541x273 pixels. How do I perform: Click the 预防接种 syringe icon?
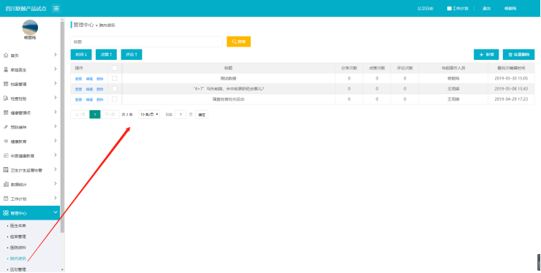tap(6, 127)
